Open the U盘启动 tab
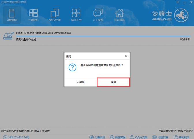Viewport: 194px width, 139px height. 12,15
